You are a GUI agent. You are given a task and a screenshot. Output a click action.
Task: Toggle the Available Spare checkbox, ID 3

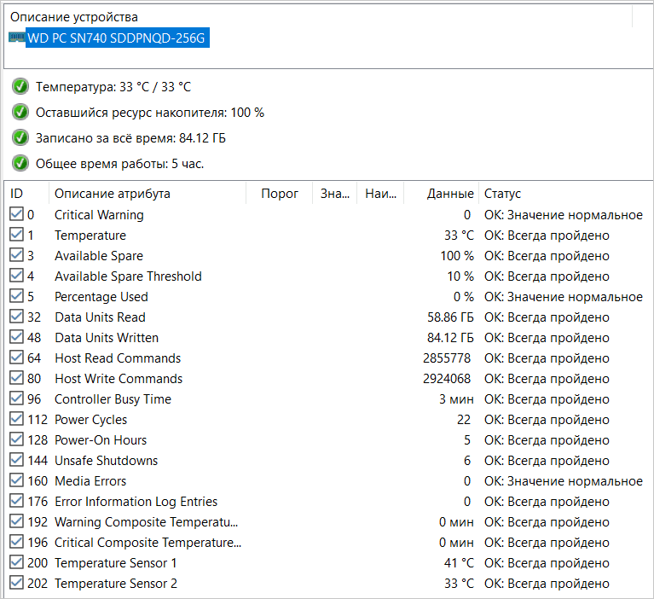(16, 255)
